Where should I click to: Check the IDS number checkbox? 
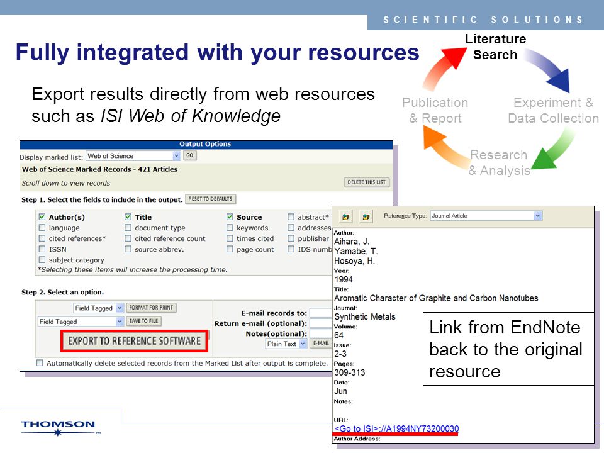click(x=291, y=249)
